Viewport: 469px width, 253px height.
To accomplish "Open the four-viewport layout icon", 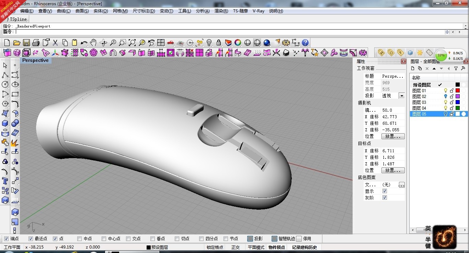I will coord(161,43).
